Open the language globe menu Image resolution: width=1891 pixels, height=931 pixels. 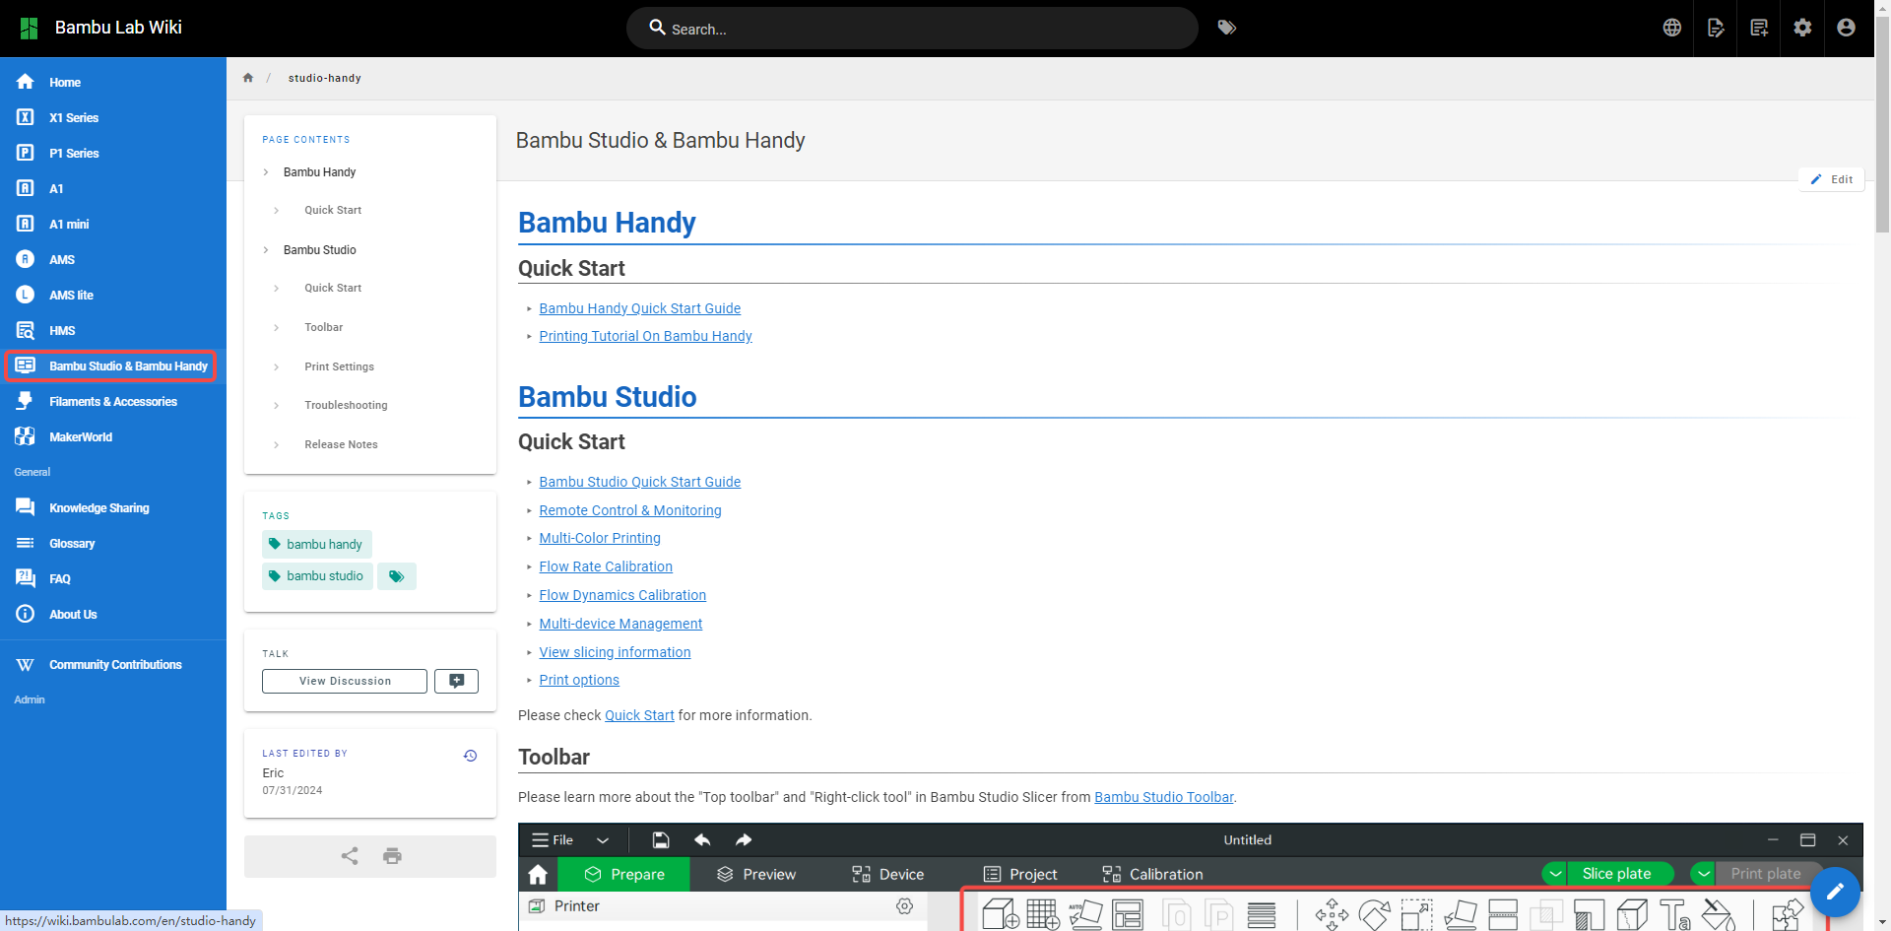pyautogui.click(x=1672, y=28)
